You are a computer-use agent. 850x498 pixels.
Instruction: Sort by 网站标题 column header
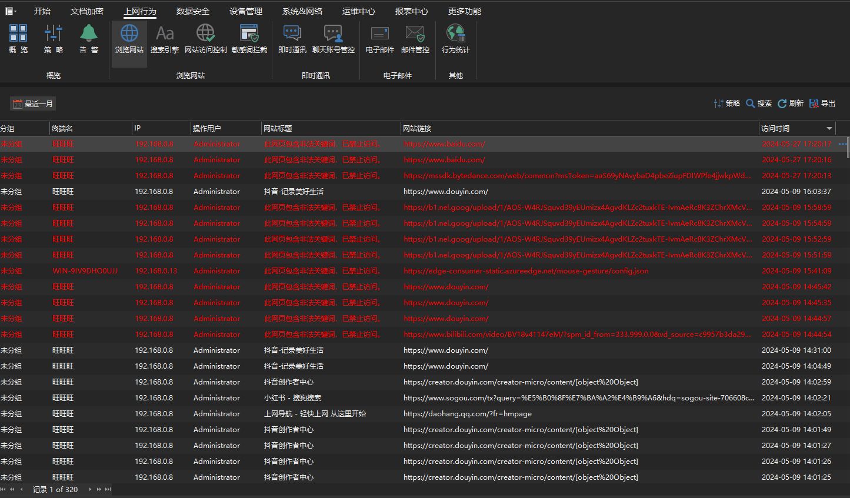tap(331, 128)
